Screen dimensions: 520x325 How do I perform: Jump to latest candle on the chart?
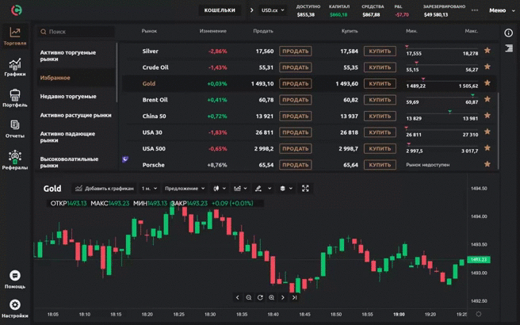tap(294, 298)
